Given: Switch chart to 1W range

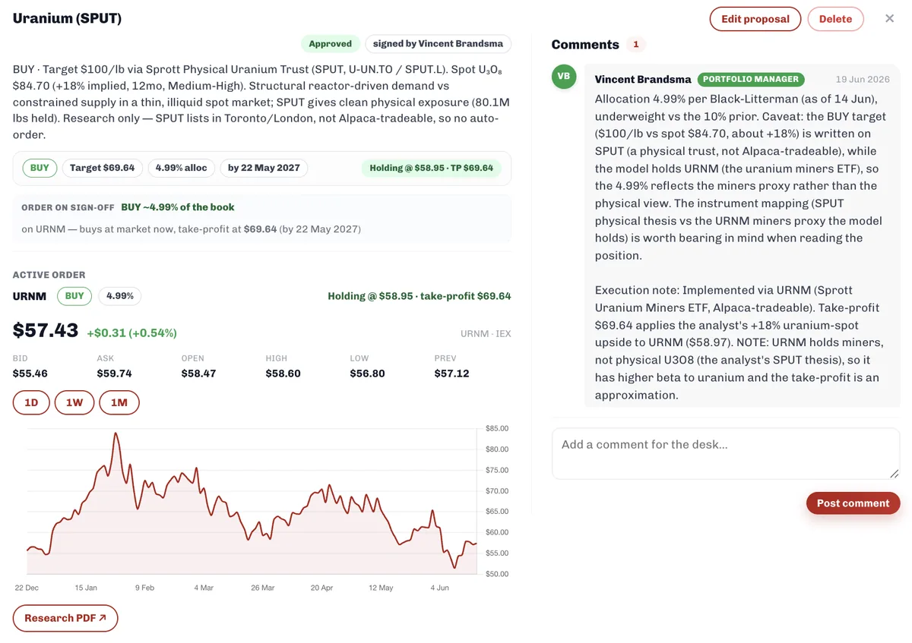Looking at the screenshot, I should pos(74,402).
